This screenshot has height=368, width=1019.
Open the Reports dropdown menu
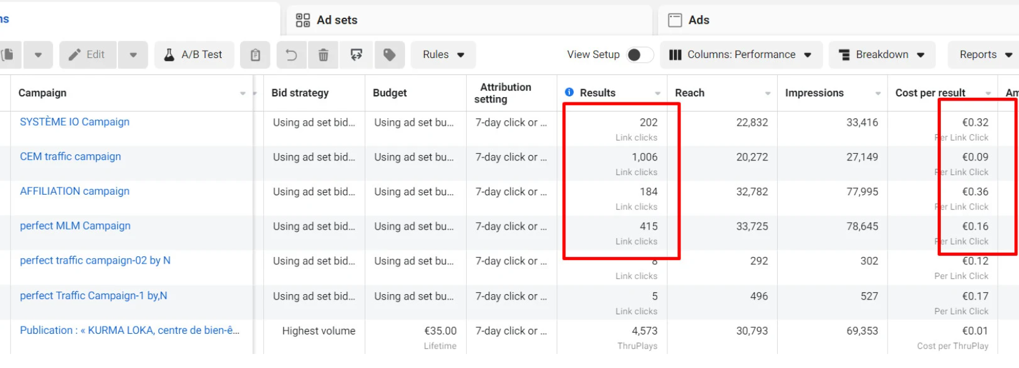click(985, 55)
